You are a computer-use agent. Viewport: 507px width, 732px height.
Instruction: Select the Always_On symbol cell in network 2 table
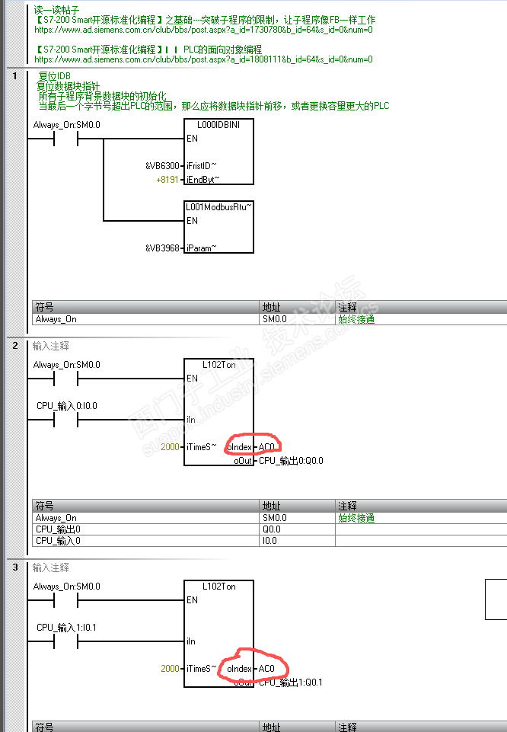[x=145, y=518]
